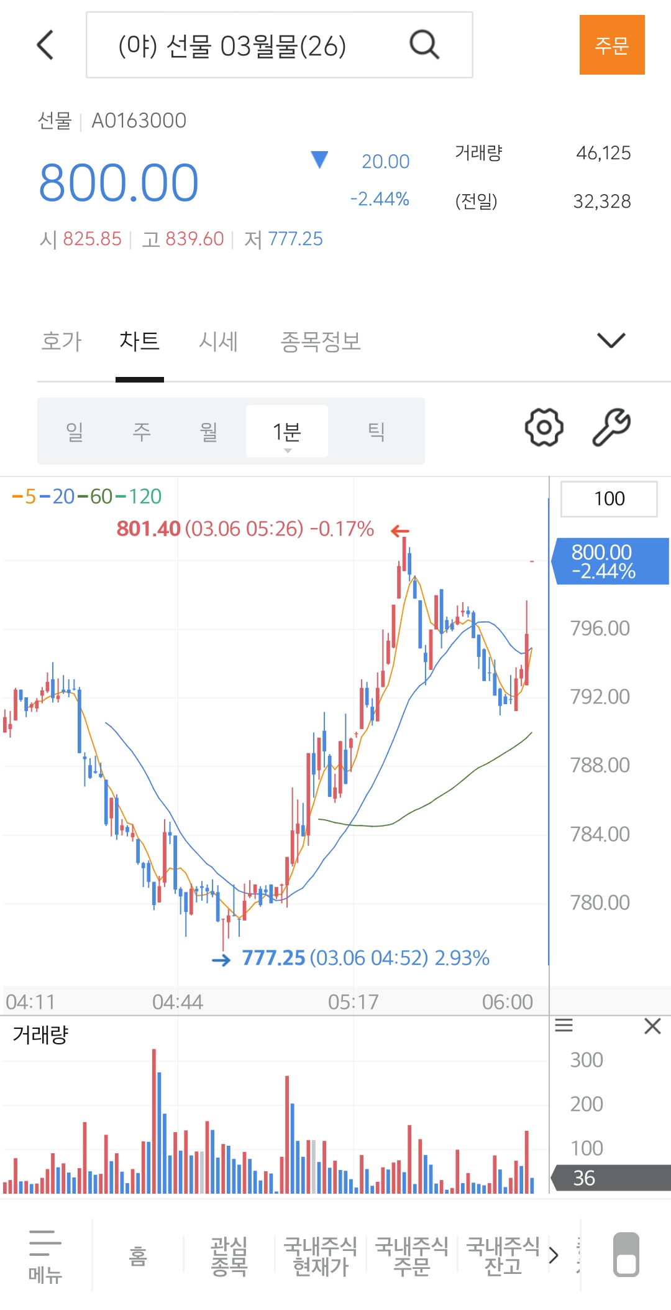This screenshot has width=671, height=1310.
Task: Tap the rounded widget icon at bottom right
Action: (626, 1254)
